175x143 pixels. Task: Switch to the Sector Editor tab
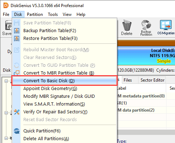[152, 80]
